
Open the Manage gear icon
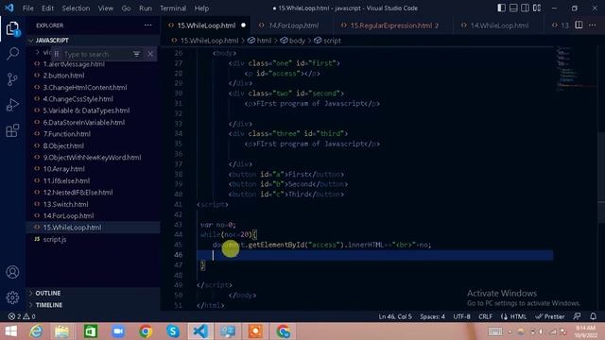12,297
